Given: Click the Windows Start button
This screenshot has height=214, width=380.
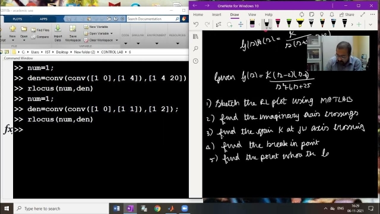Looking at the screenshot, I should (x=7, y=209).
